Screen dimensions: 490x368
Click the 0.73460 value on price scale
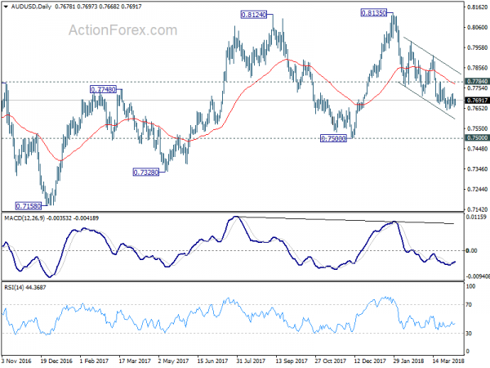point(477,169)
